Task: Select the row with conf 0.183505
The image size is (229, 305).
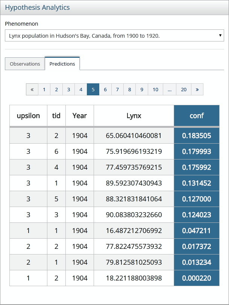Action: pos(114,136)
